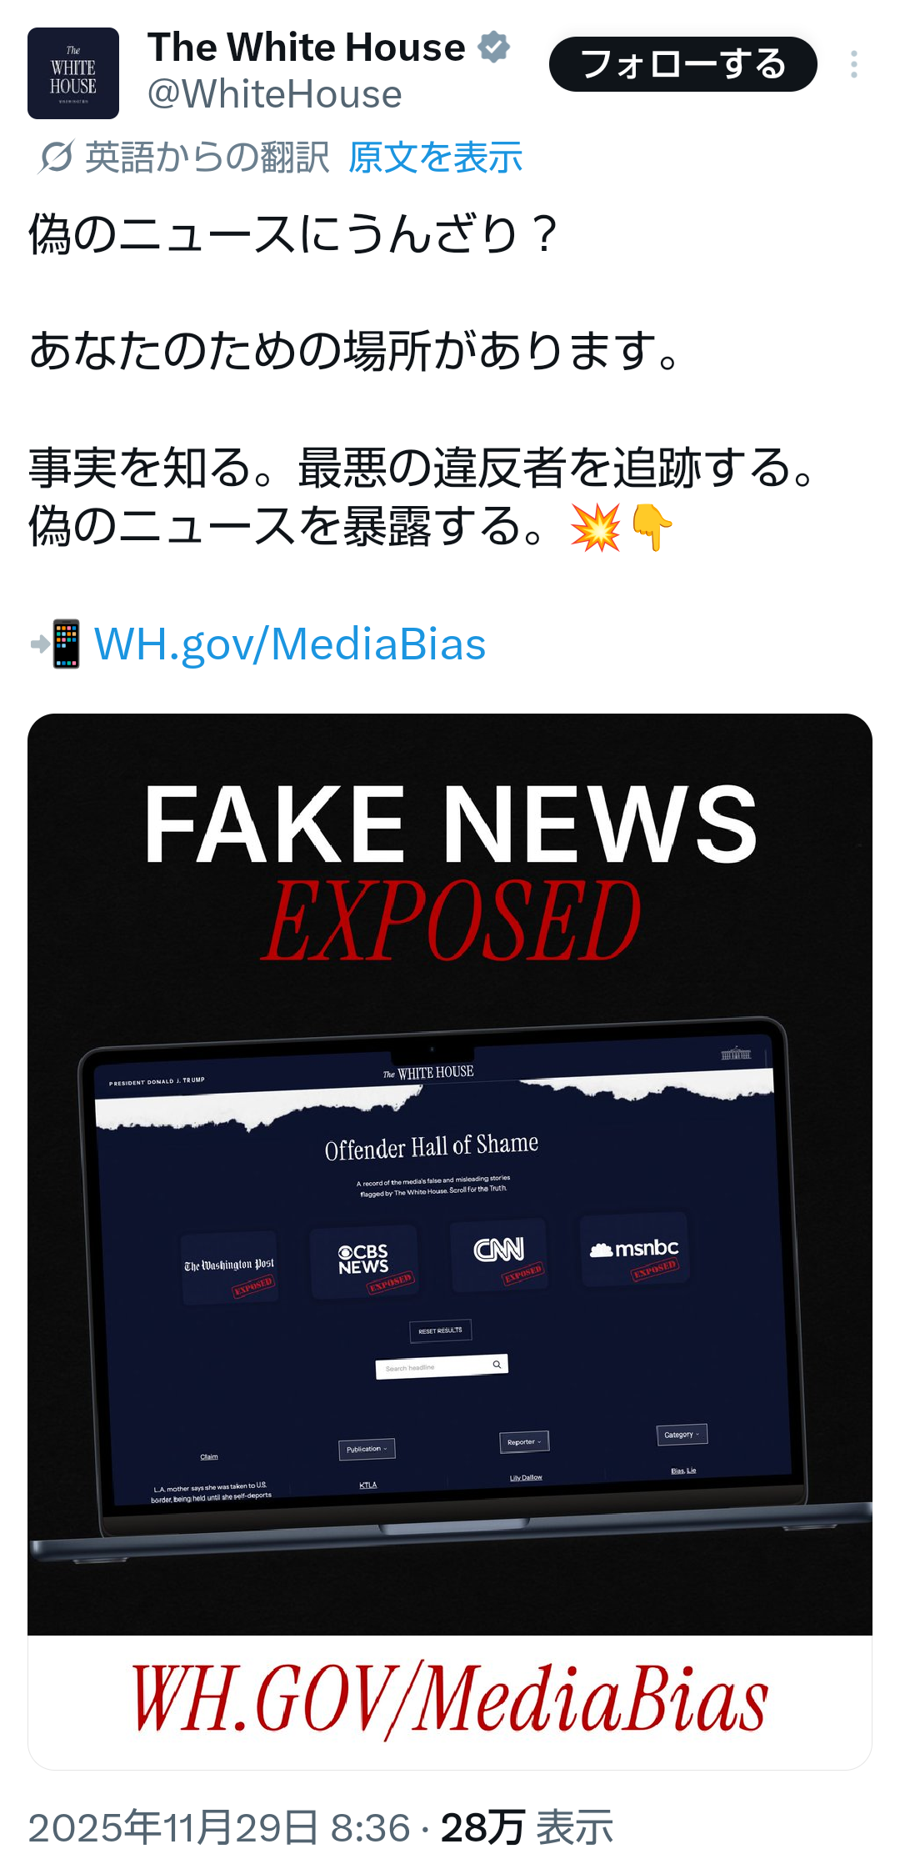Open the three-dot more options menu
This screenshot has height=1864, width=900.
(x=854, y=64)
